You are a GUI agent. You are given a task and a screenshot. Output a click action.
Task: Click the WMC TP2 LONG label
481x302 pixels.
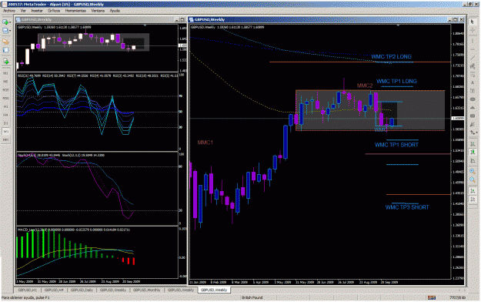(x=391, y=56)
